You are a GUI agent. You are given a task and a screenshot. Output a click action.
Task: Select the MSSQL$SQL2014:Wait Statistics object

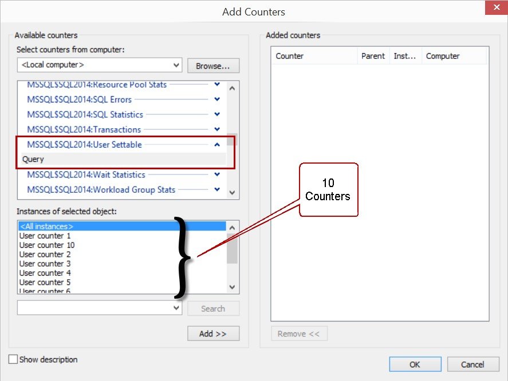coord(86,174)
